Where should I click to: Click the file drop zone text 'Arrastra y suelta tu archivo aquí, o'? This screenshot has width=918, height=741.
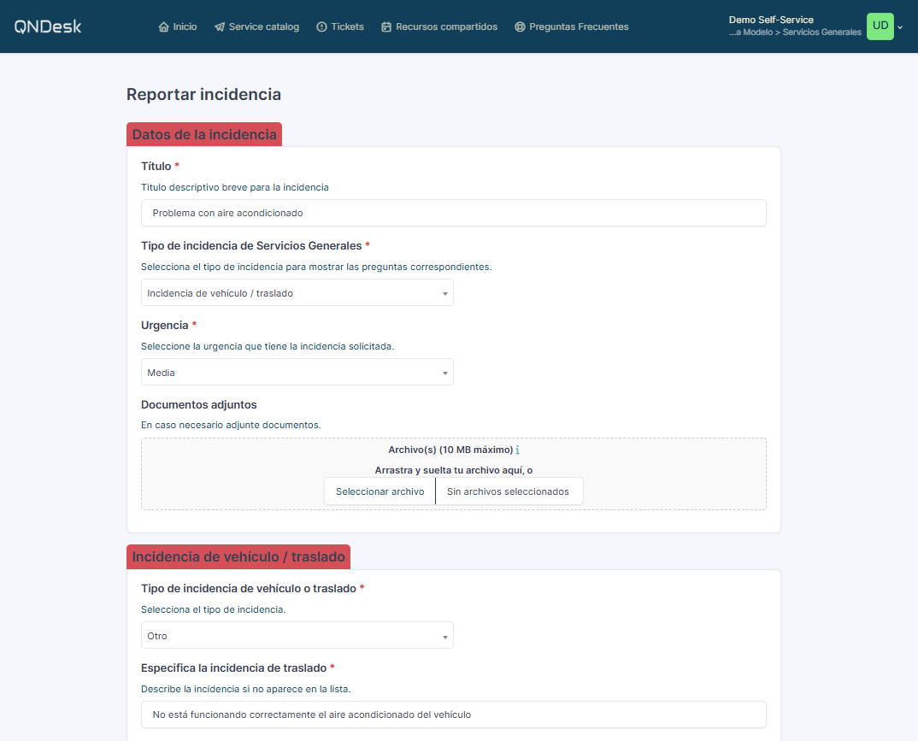pyautogui.click(x=454, y=470)
